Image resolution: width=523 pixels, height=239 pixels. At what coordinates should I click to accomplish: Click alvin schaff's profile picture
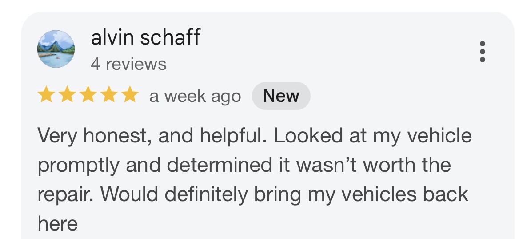pos(56,49)
